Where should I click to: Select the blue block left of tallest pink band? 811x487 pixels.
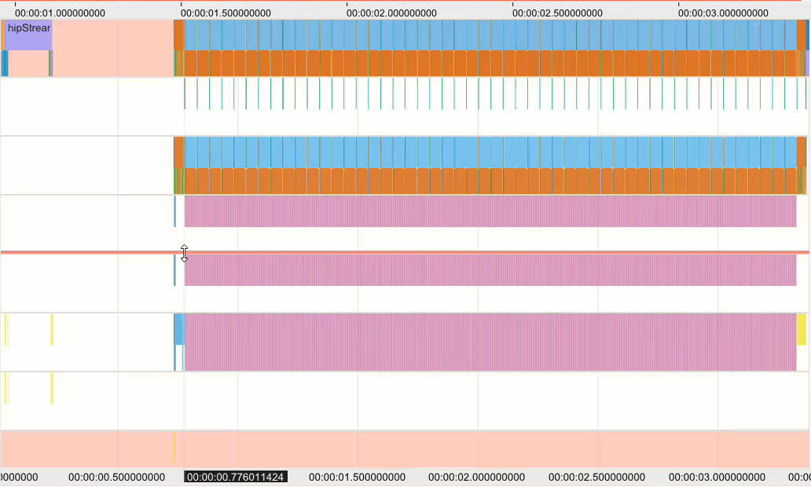pos(178,329)
